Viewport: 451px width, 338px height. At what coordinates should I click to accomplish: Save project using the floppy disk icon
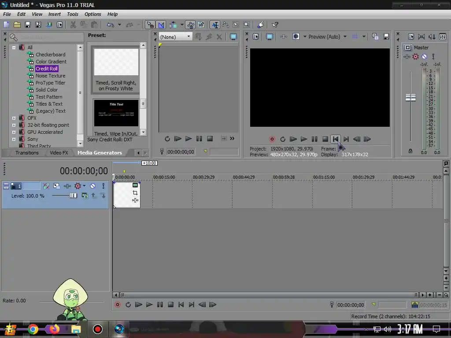(28, 25)
